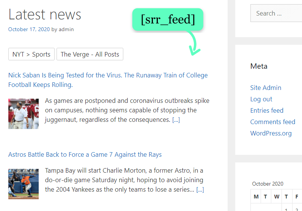Viewport: 302px width, 211px height.
Task: Focus the Search input field
Action: tap(276, 13)
